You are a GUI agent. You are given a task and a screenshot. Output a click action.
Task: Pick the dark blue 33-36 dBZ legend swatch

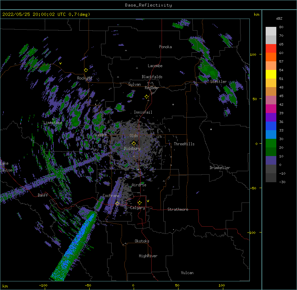271,126
